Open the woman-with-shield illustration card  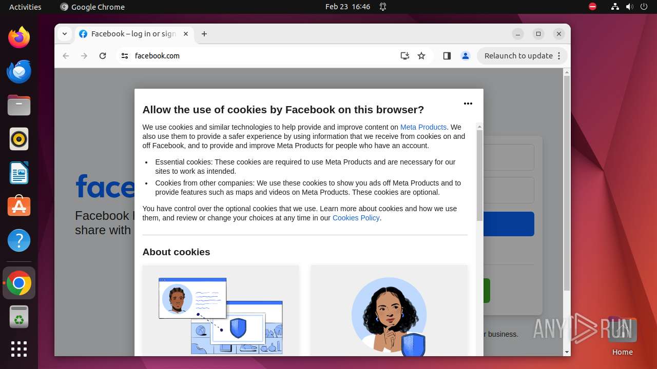coord(389,311)
